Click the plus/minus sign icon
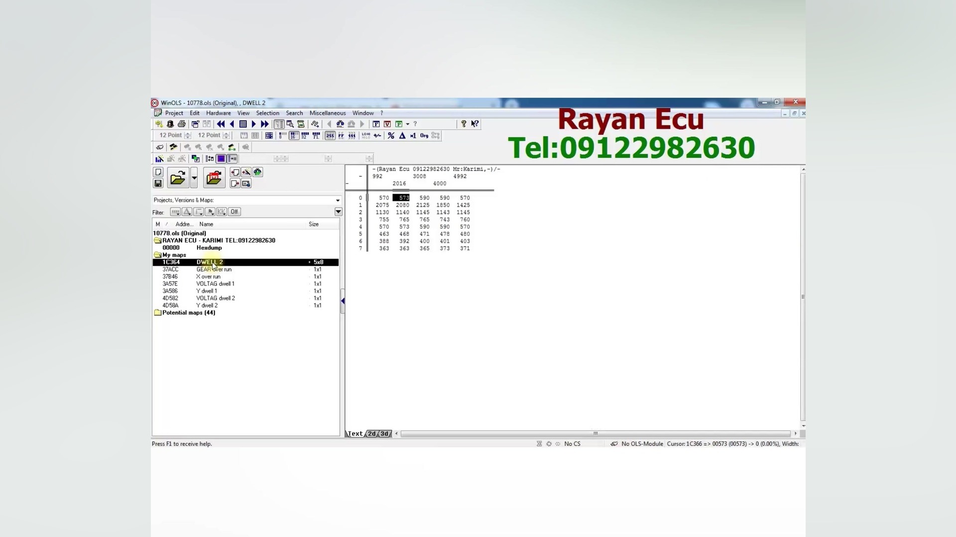The width and height of the screenshot is (956, 537). click(377, 135)
